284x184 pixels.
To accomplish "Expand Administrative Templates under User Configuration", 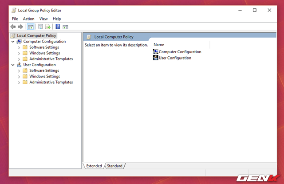I will pyautogui.click(x=19, y=82).
